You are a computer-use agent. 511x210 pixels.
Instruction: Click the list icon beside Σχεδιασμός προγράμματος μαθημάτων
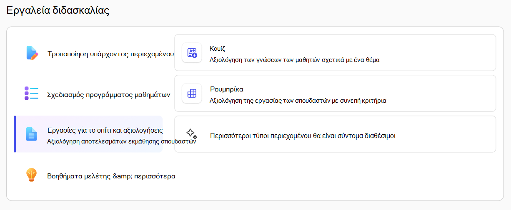tap(31, 94)
